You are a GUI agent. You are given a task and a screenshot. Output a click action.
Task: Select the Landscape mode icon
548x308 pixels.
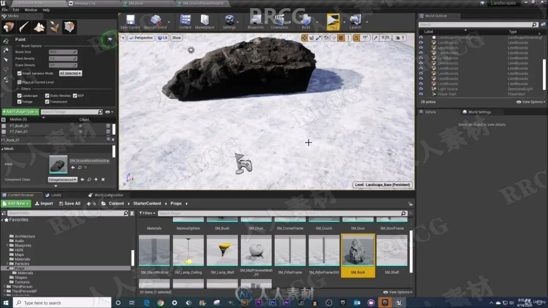pyautogui.click(x=39, y=27)
